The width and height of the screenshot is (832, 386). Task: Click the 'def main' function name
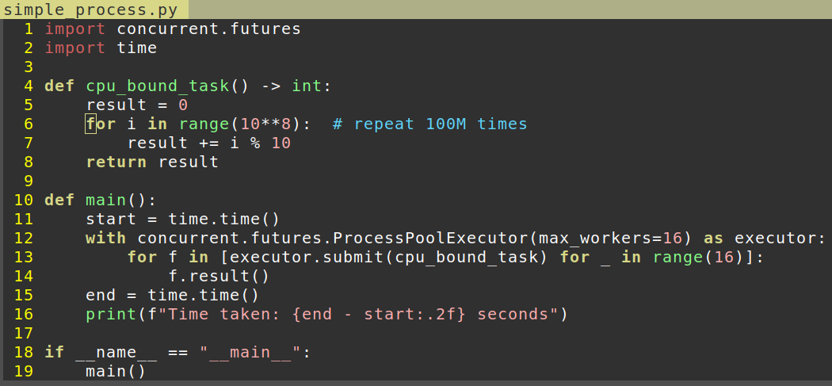pyautogui.click(x=106, y=201)
